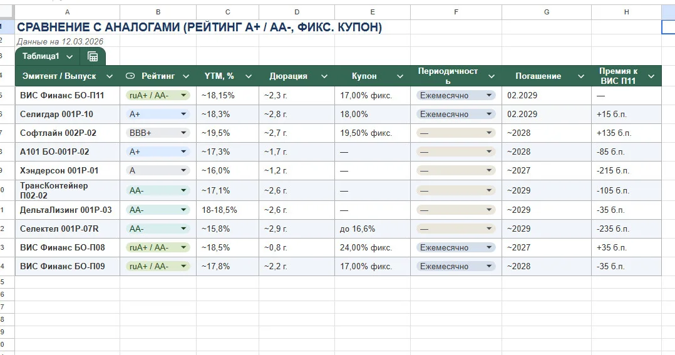Open rating chip A for Хэндерсон 001Р-01

coord(158,170)
